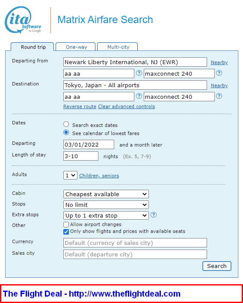
Task: Open the Stops dropdown set to No limit
Action: click(106, 205)
